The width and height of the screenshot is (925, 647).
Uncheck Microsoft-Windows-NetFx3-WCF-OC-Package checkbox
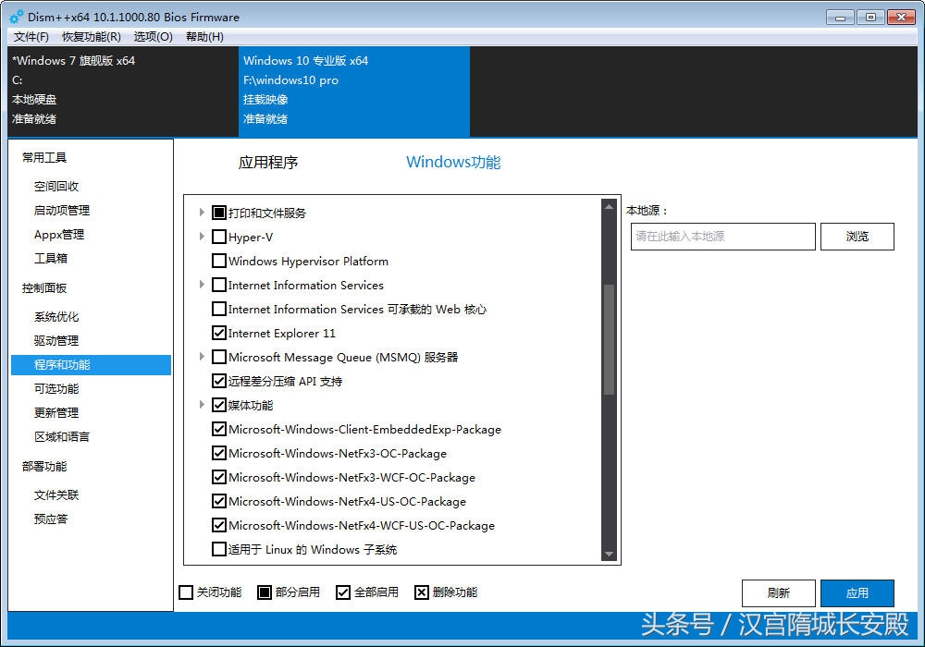[219, 477]
